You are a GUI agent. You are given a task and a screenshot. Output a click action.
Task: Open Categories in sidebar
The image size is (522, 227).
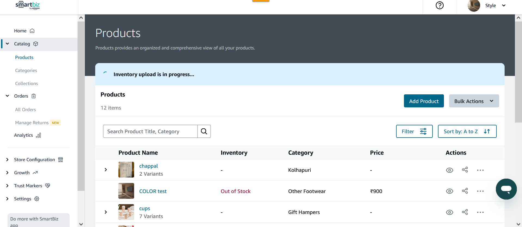(26, 70)
